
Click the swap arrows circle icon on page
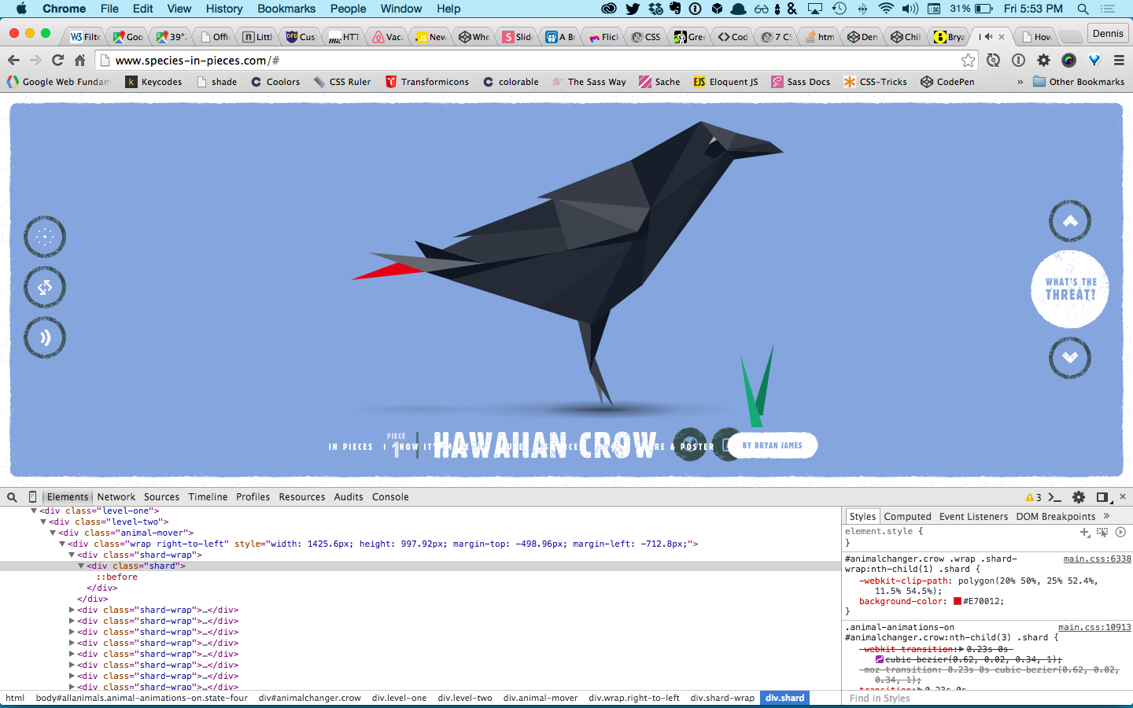pos(45,287)
